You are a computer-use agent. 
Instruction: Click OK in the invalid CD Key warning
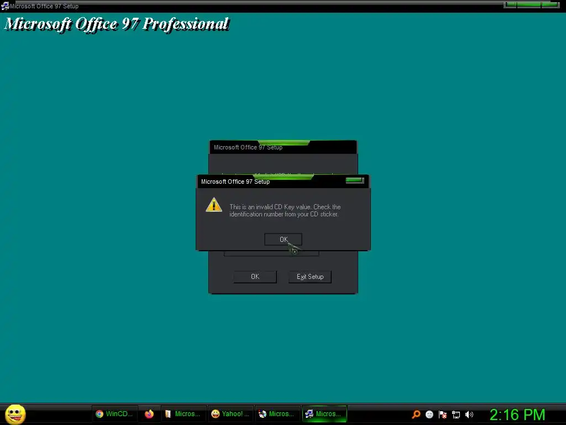click(283, 239)
